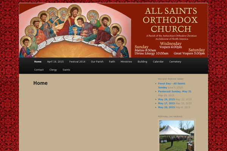Click the All Saints Orthodox Church header banner
The width and height of the screenshot is (227, 151).
click(x=113, y=30)
